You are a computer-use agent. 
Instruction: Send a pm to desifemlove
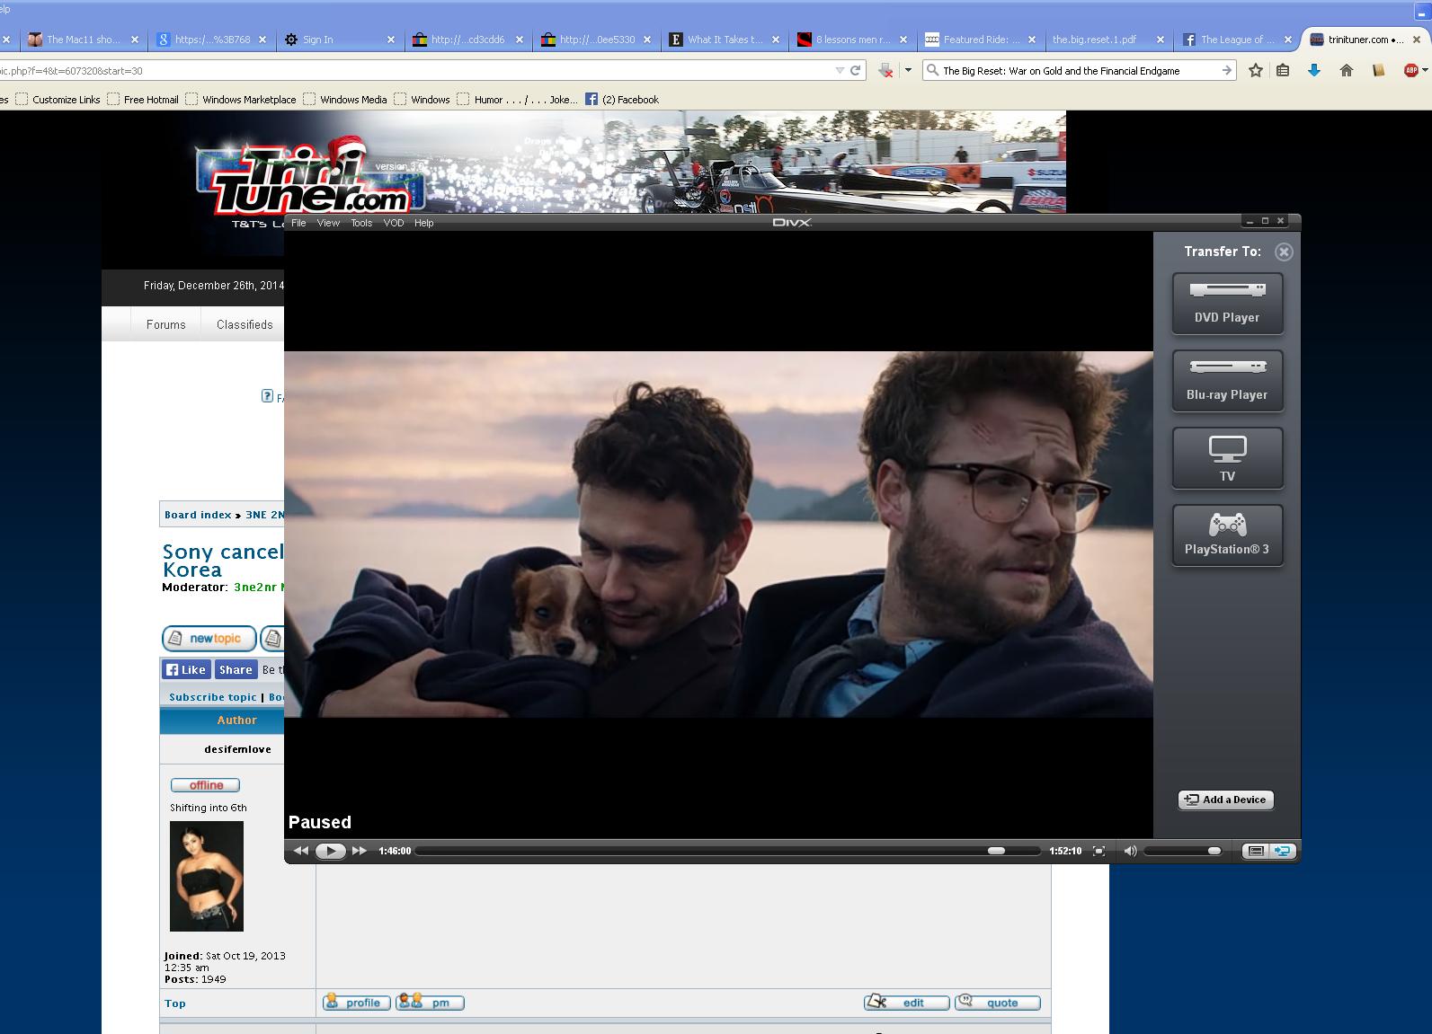click(431, 1003)
